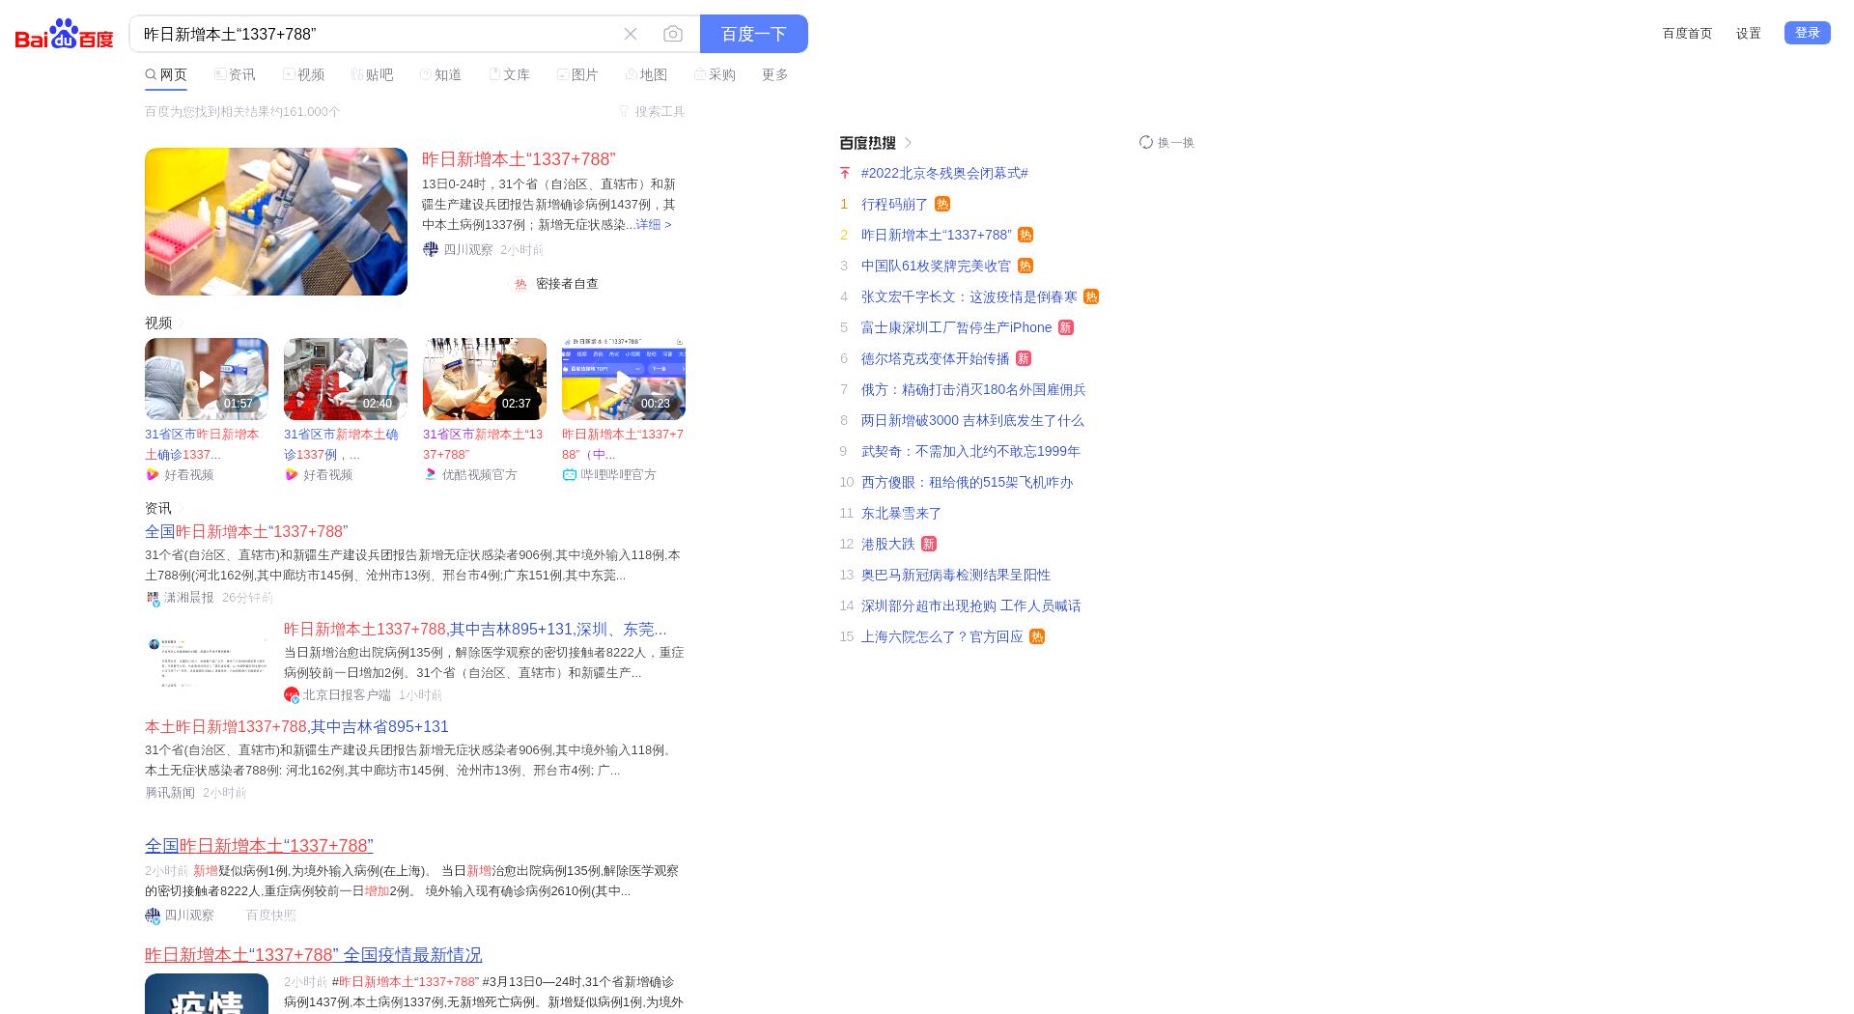Switch to the 视频 tab
The height and width of the screenshot is (1014, 1854).
coord(303,74)
